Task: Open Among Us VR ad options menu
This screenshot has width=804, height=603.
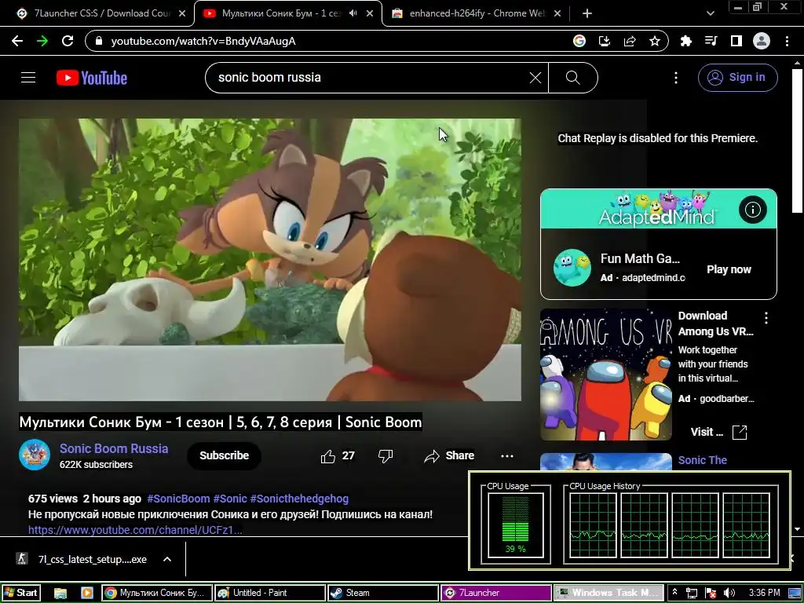Action: [766, 318]
